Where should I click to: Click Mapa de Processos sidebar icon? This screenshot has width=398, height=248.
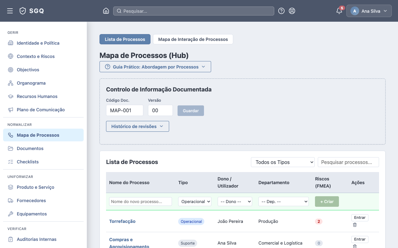(x=11, y=135)
